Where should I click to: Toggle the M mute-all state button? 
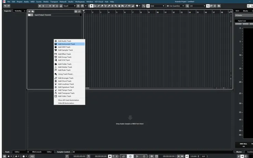tap(40, 6)
